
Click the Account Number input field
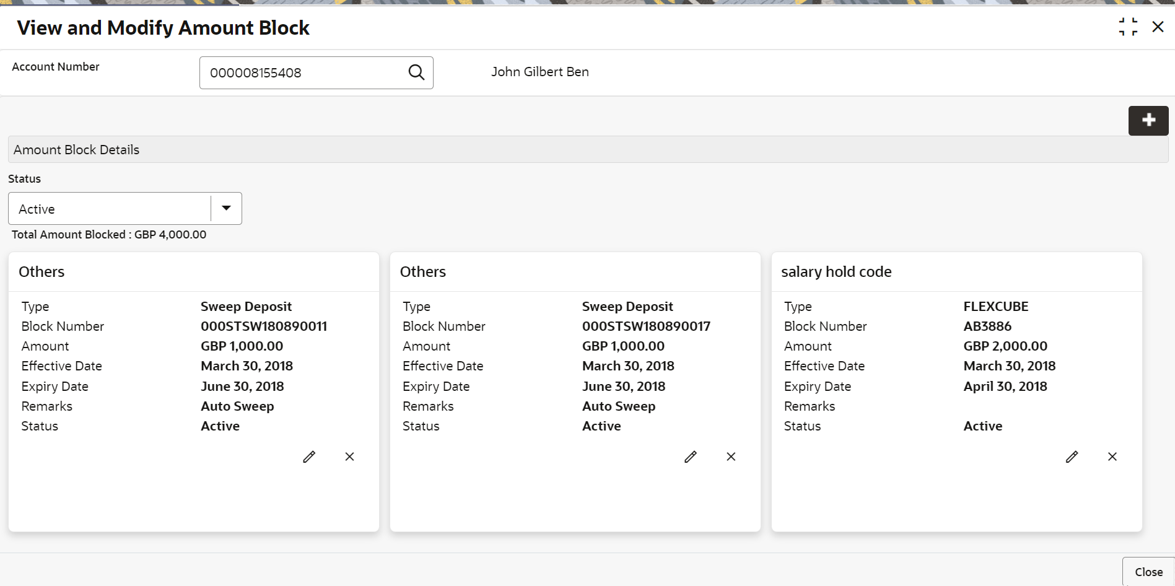click(304, 72)
